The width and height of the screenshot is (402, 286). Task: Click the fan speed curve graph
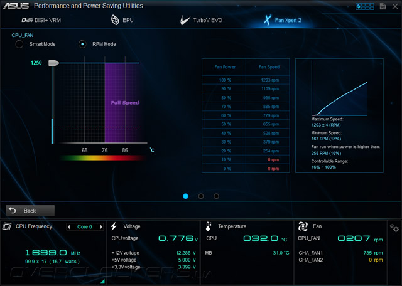(339, 88)
